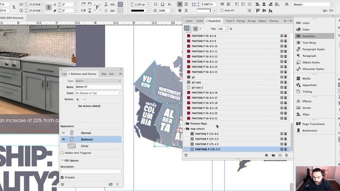
Task: Click formatting affects container icon in Swatches
Action: click(x=195, y=29)
